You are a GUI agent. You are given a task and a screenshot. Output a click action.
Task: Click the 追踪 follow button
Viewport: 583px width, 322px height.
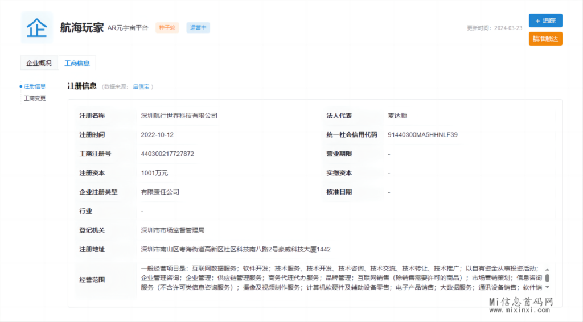click(x=545, y=20)
